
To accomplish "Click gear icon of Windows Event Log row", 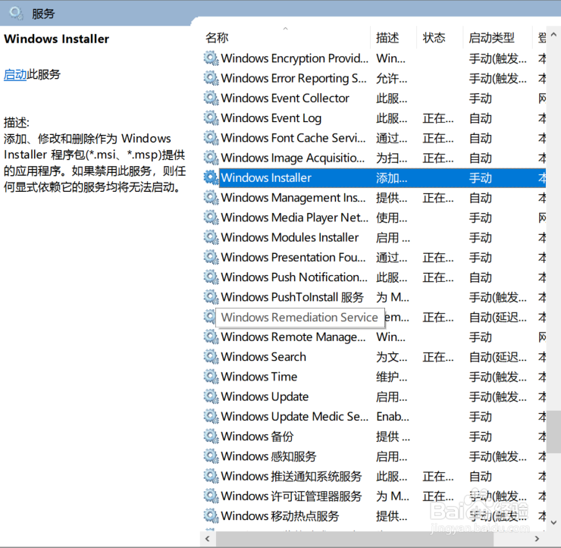I will coord(211,118).
